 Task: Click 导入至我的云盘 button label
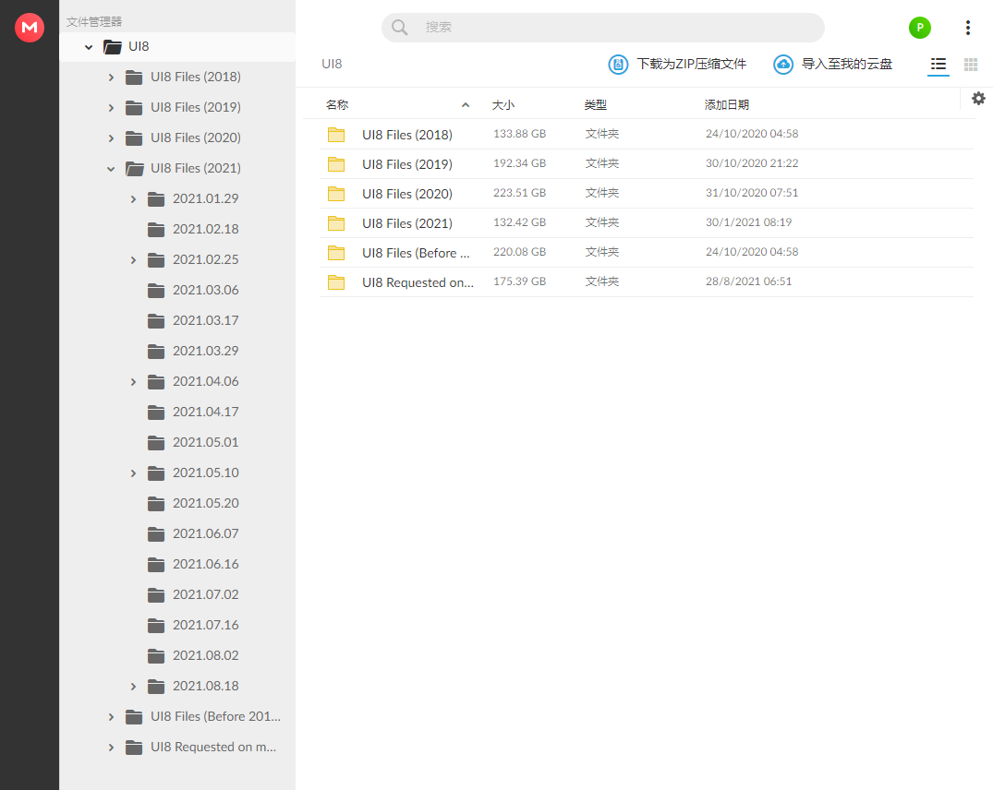tap(847, 64)
